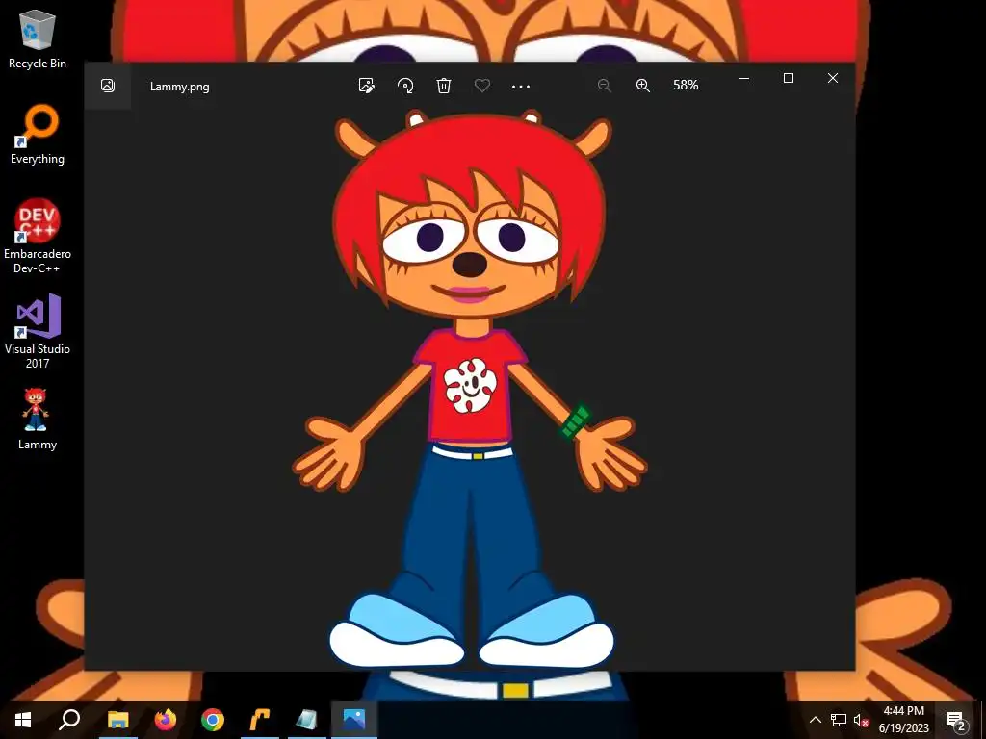The width and height of the screenshot is (986, 739).
Task: Launch Firefox from the taskbar
Action: click(x=166, y=720)
